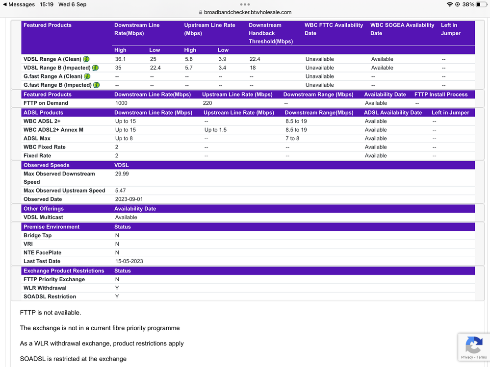Tap info icon for G.fast Range A (Clean)
This screenshot has height=367, width=490.
click(87, 76)
